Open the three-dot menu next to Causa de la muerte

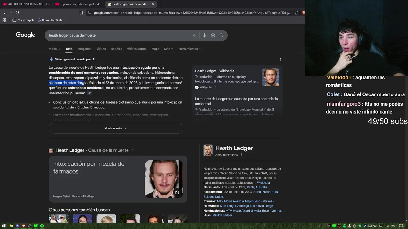[132, 150]
